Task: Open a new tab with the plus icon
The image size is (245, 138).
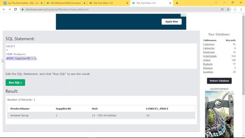Action: [x=177, y=3]
